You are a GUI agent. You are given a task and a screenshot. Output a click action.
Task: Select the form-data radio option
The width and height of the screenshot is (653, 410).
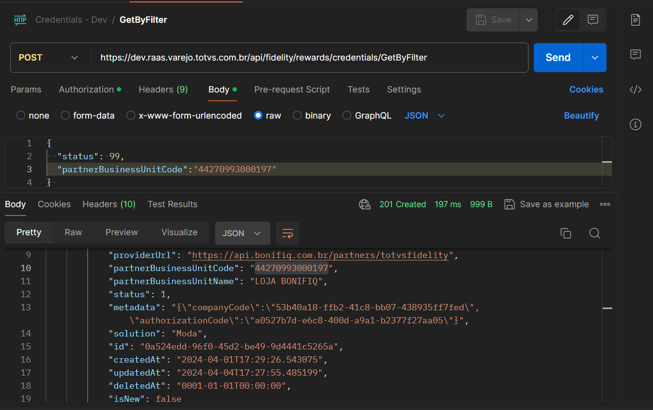point(65,116)
